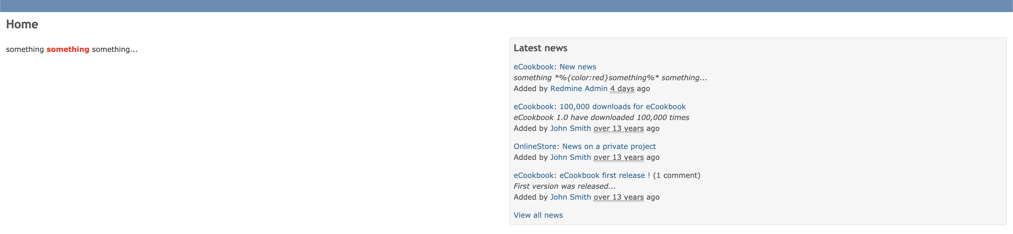Open John Smith under the first release news
This screenshot has width=1013, height=234.
570,197
